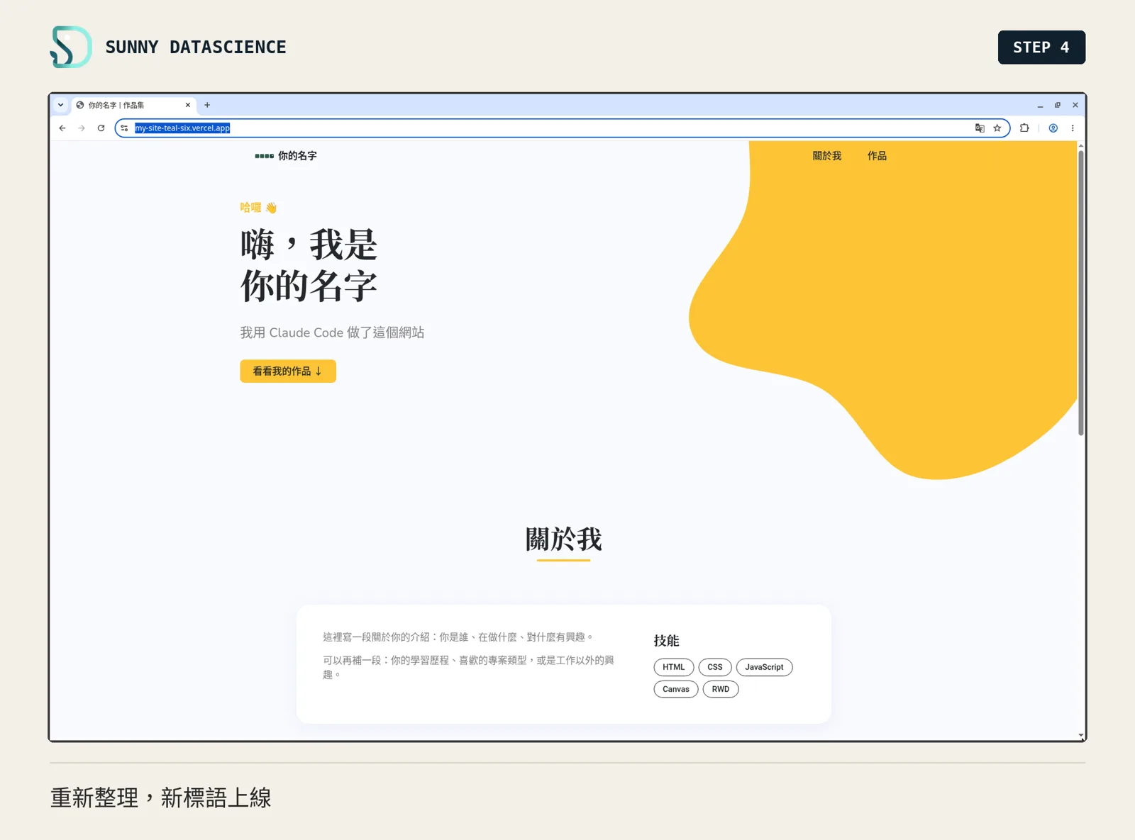The width and height of the screenshot is (1135, 840).
Task: Open the Chrome three-dot menu
Action: [x=1073, y=128]
